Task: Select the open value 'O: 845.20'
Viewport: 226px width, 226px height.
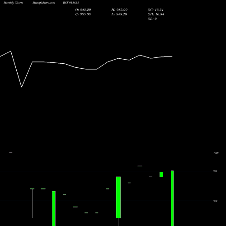Action: 83,10
